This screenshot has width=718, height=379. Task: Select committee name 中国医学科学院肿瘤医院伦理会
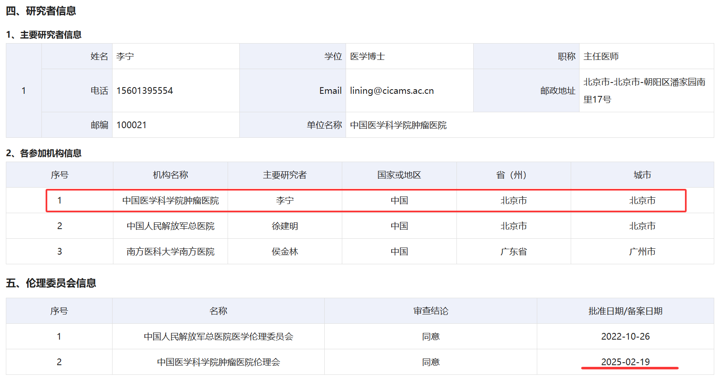(218, 362)
